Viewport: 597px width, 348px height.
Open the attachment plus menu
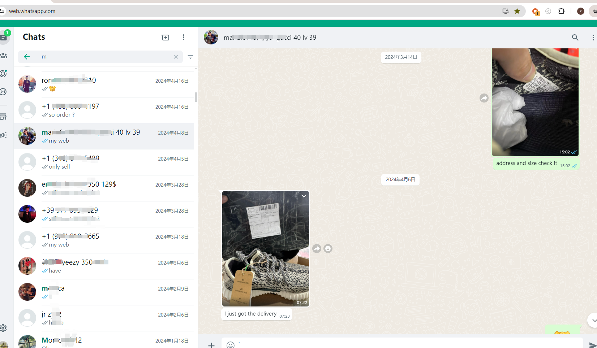(211, 345)
